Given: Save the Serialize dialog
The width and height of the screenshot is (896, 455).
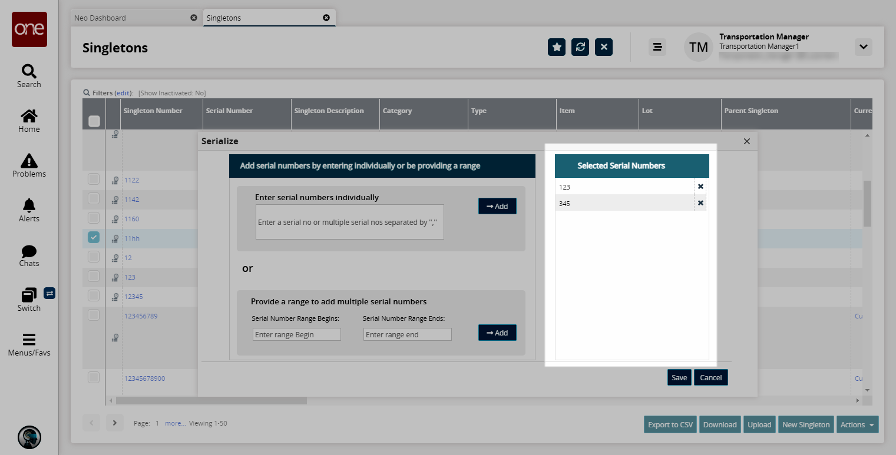Looking at the screenshot, I should click(x=679, y=377).
